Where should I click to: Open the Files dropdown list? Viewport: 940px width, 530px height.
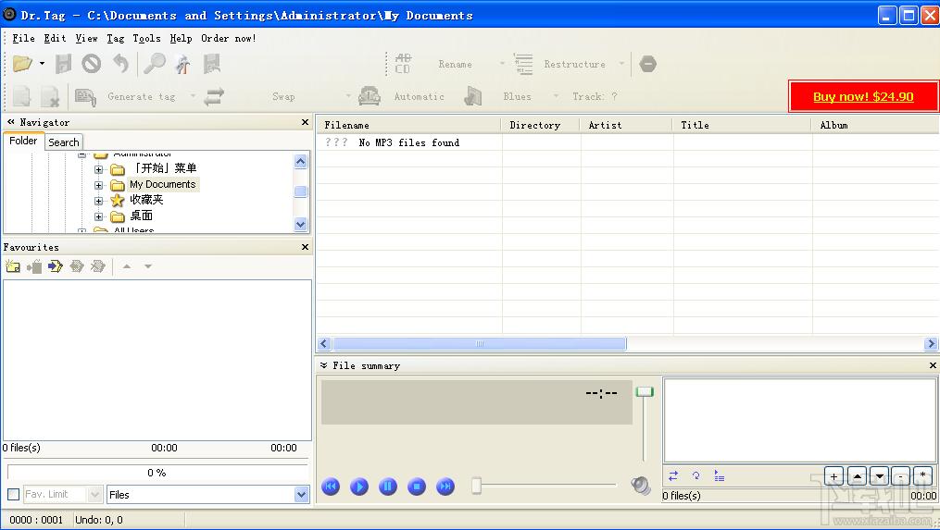click(x=301, y=494)
